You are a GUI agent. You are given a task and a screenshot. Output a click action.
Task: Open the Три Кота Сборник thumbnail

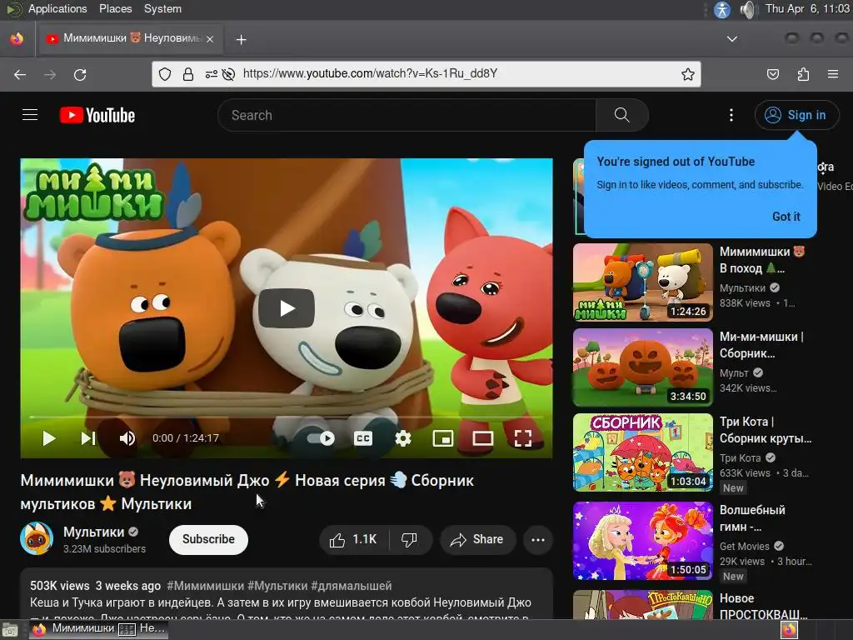pos(642,452)
